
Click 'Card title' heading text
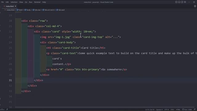(x=90, y=48)
